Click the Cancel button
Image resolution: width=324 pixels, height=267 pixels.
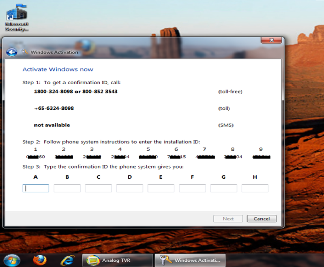tap(262, 219)
